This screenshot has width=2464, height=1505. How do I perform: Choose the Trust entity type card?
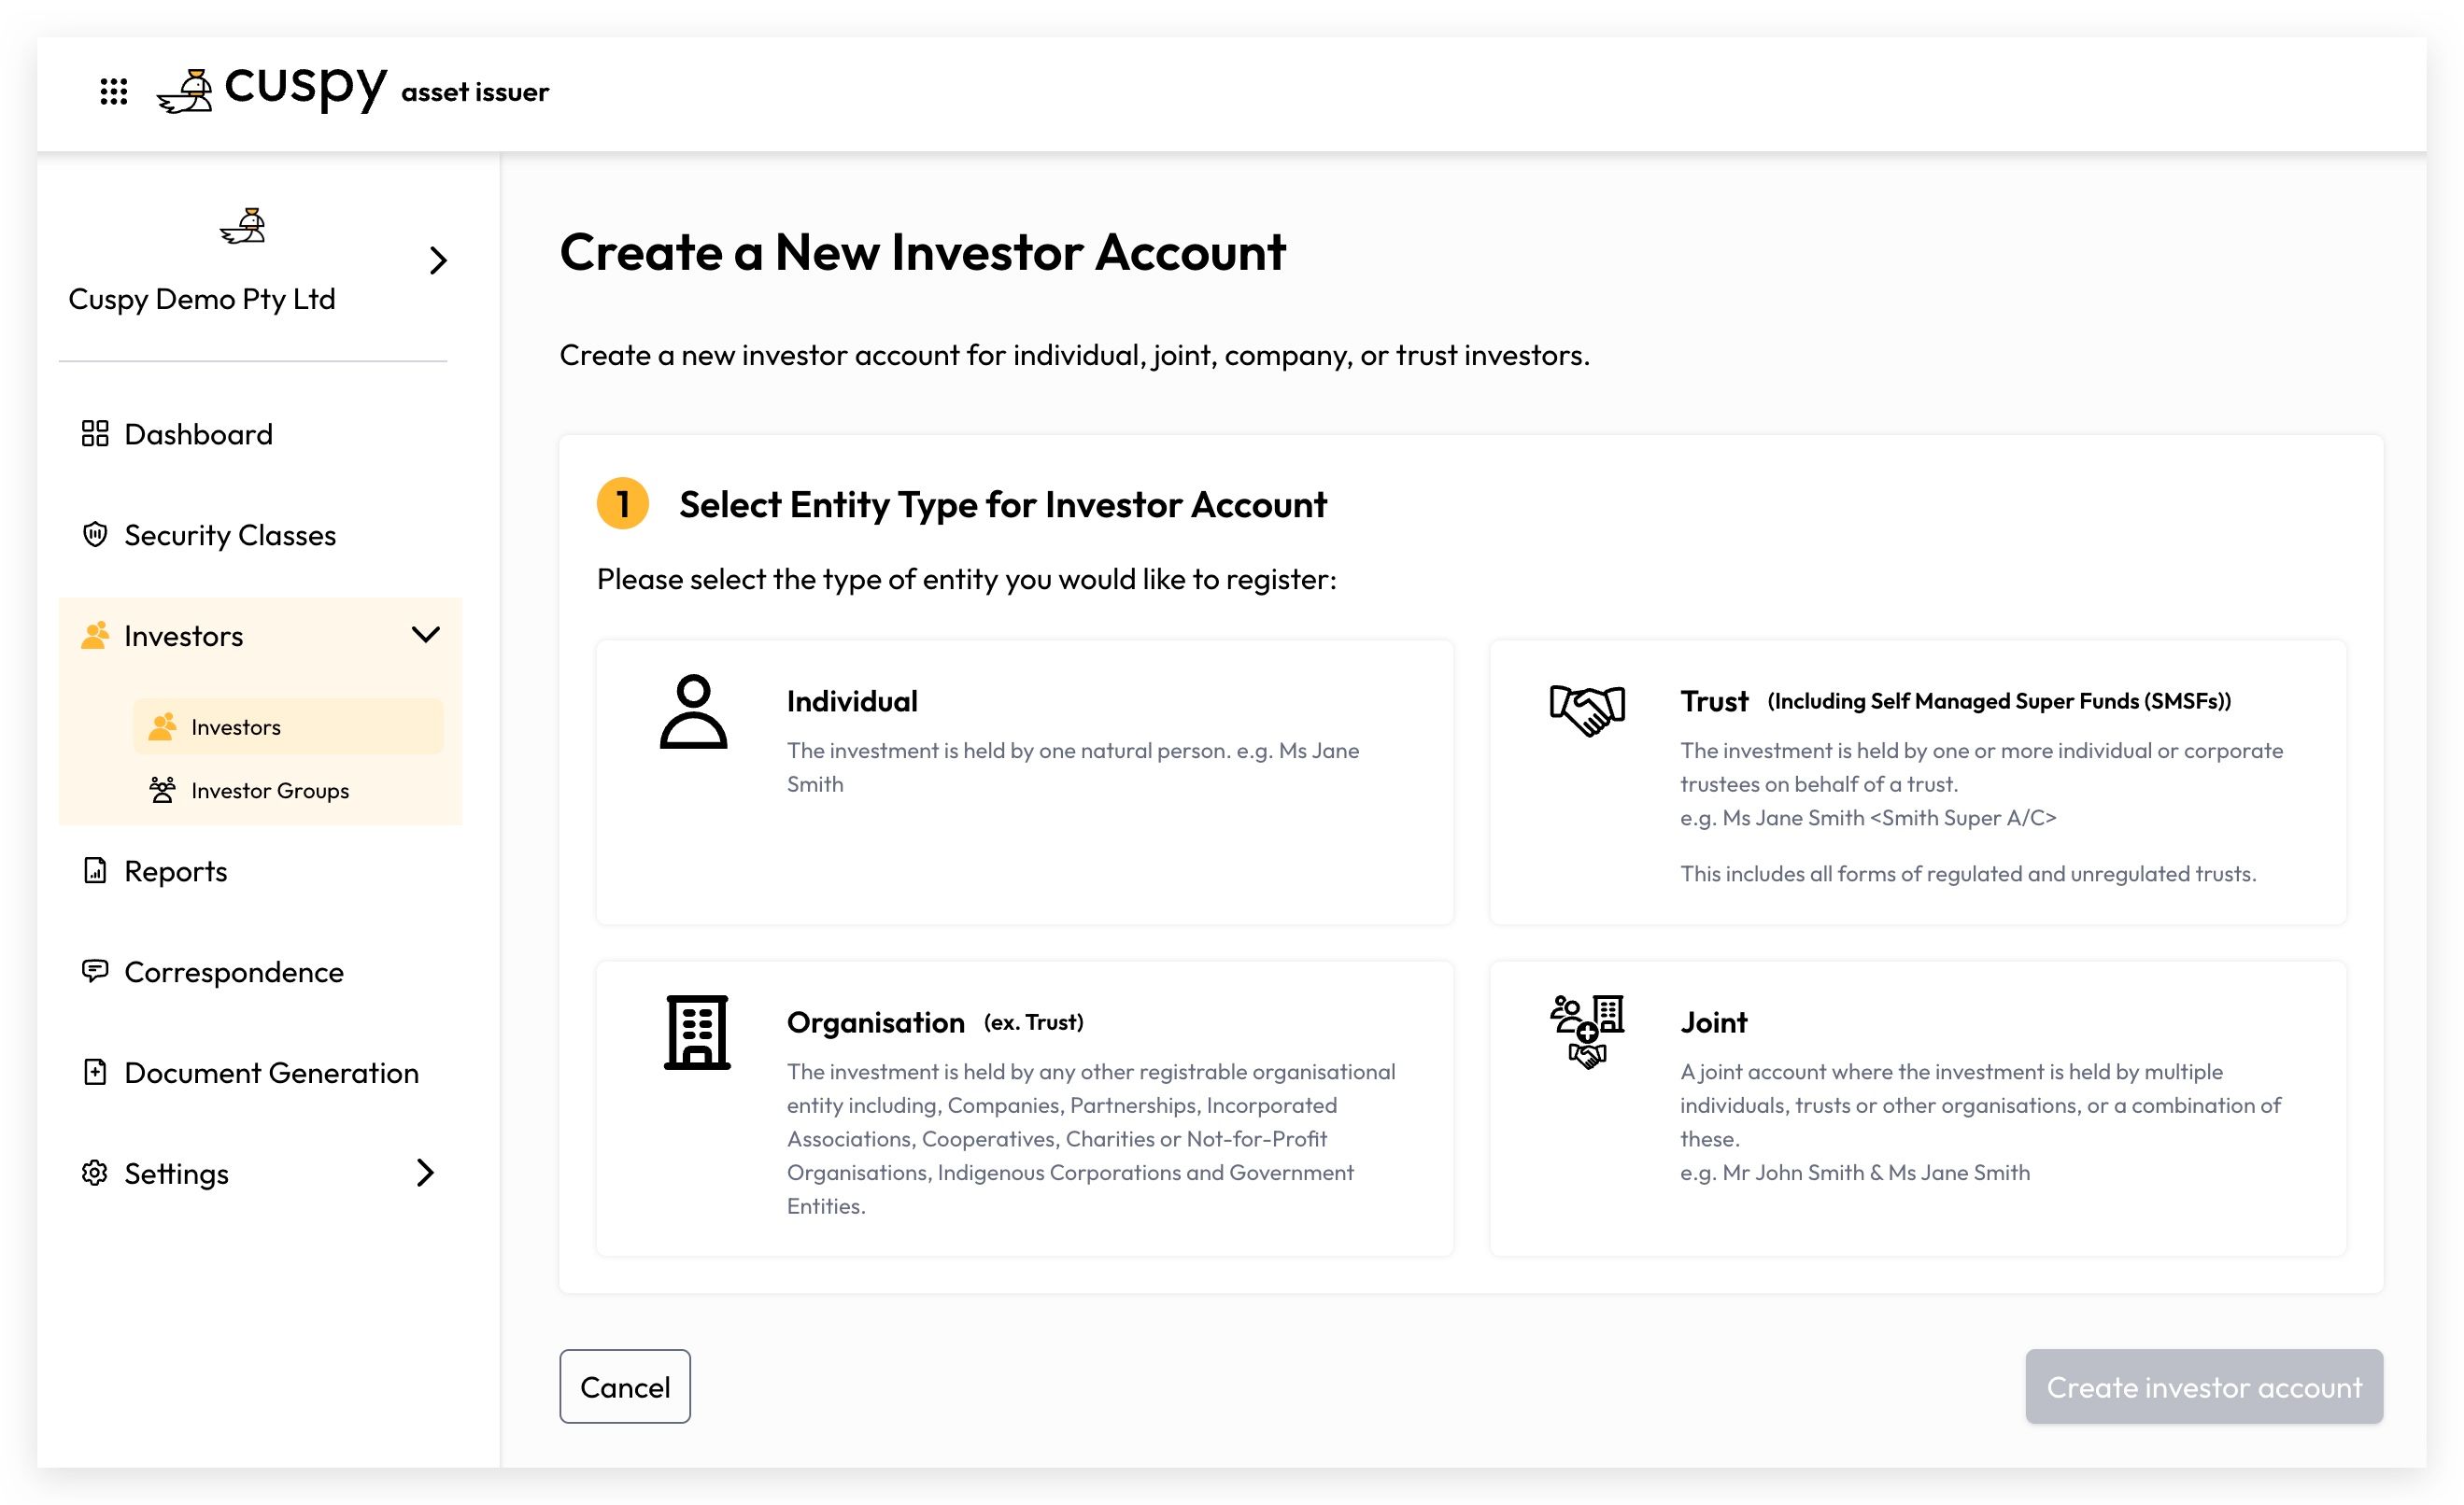pyautogui.click(x=1918, y=782)
